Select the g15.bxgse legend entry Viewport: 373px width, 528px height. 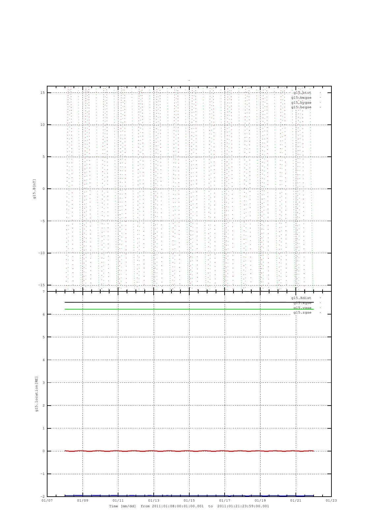click(x=301, y=98)
